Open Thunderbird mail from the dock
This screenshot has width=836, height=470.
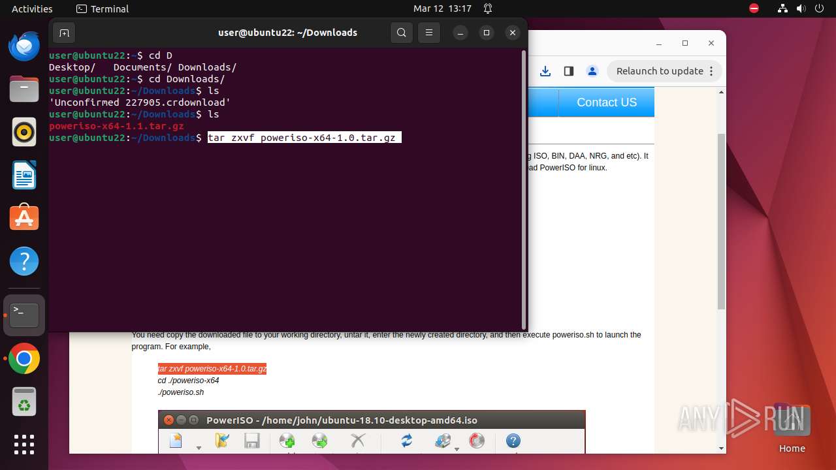click(24, 46)
